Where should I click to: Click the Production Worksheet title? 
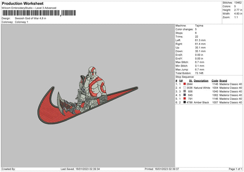[x=22, y=3]
